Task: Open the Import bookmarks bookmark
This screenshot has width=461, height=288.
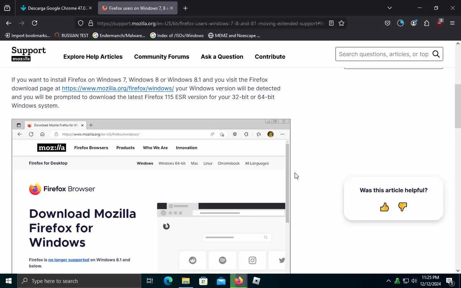Action: [27, 35]
